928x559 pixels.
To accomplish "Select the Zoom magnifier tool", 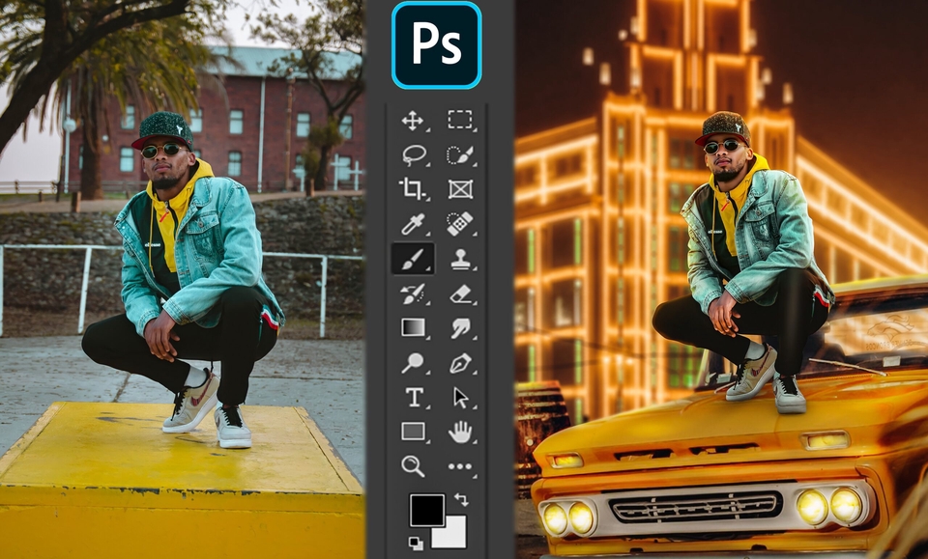I will pos(413,466).
